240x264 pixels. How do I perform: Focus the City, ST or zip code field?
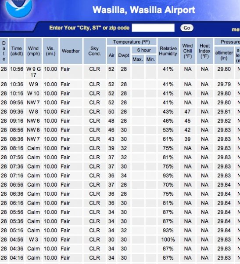153,28
